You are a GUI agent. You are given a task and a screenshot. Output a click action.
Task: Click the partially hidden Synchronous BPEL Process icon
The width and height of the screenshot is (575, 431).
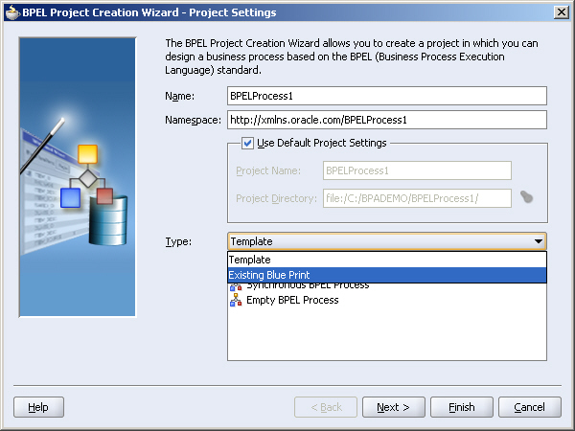[236, 287]
